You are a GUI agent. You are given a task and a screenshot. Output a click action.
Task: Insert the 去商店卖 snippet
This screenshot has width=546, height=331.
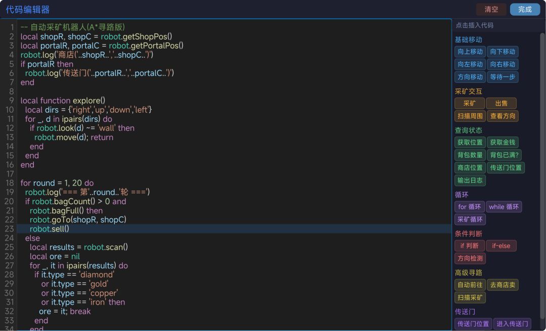coord(503,285)
